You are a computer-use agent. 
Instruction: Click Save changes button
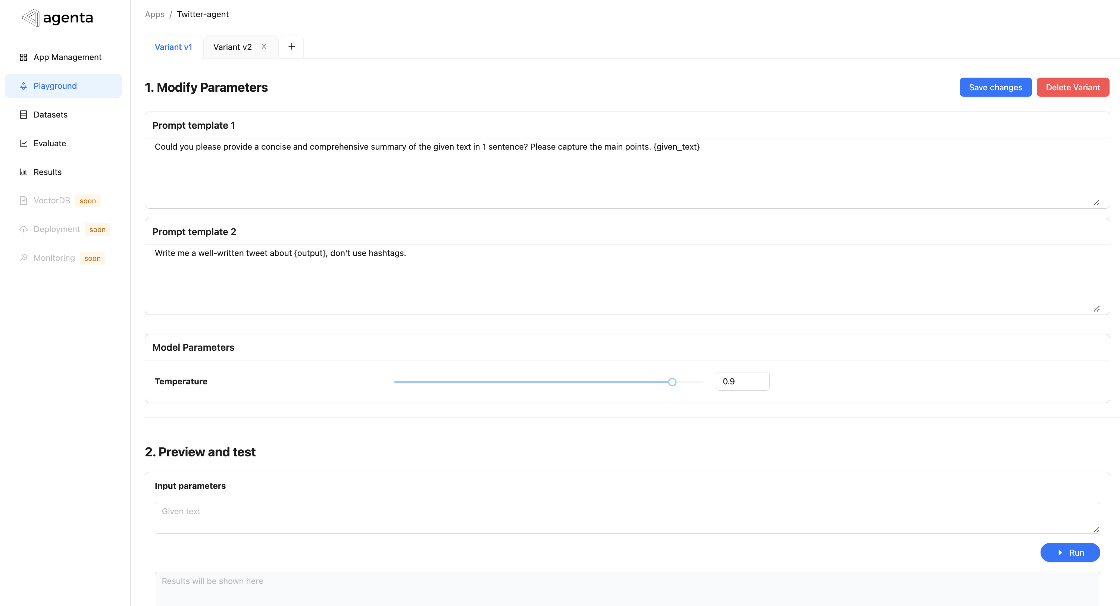coord(995,87)
